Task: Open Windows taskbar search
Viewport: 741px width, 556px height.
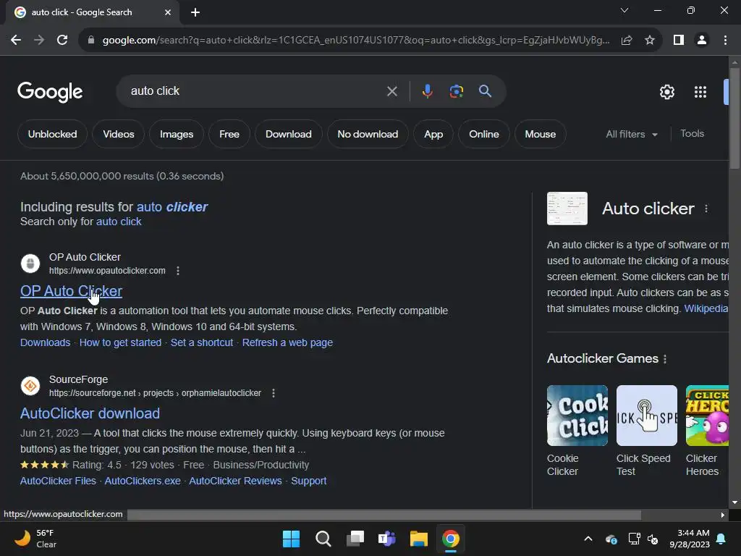Action: tap(323, 539)
